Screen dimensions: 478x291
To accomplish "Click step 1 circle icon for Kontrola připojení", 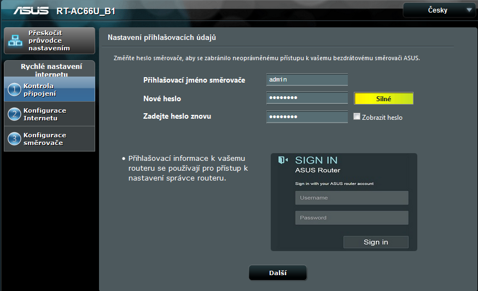I will [15, 90].
